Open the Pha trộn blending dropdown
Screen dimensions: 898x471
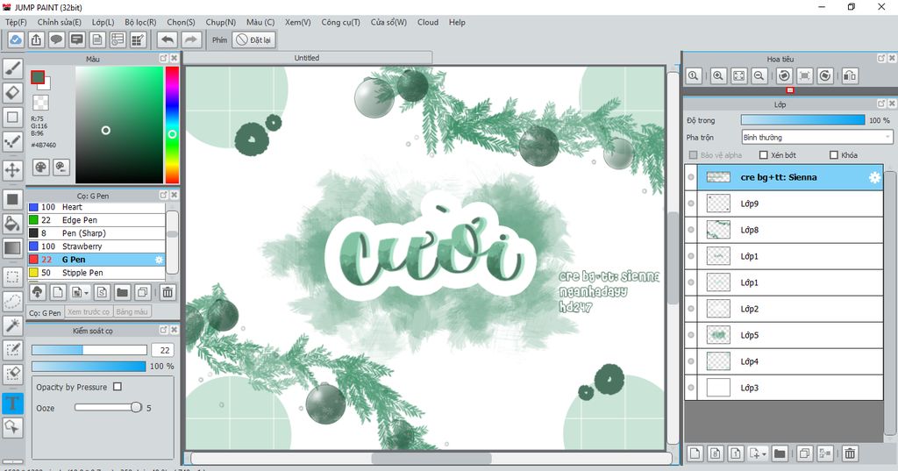coord(817,137)
